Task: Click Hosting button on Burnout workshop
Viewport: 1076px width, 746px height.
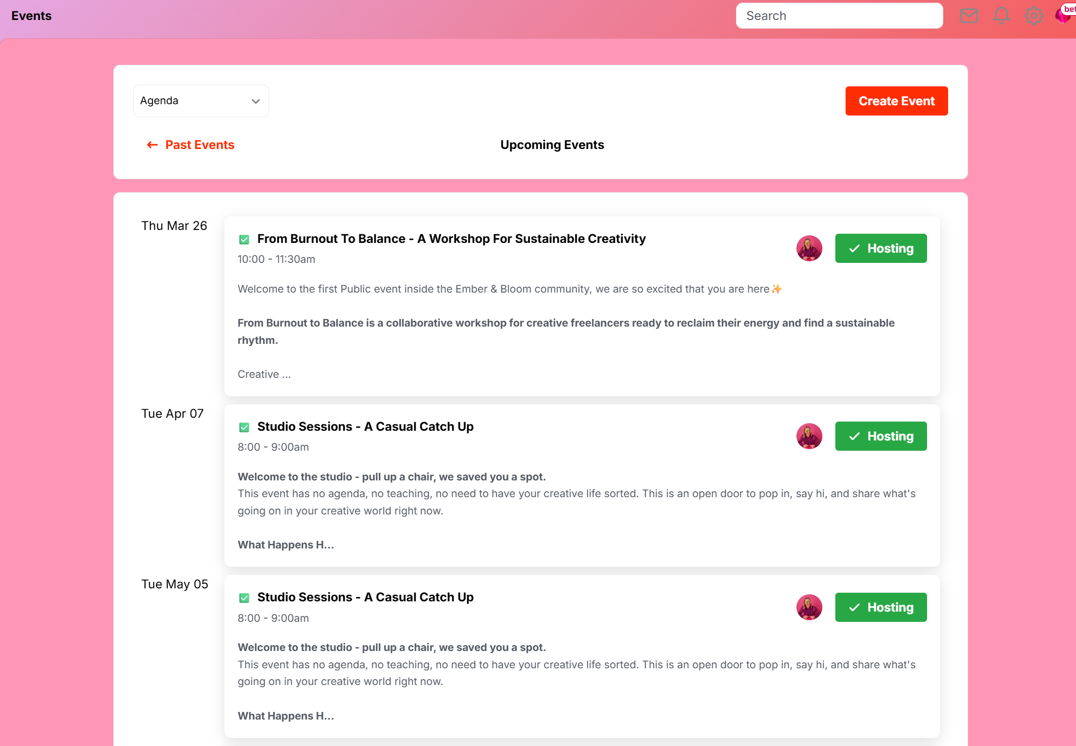Action: (x=881, y=248)
